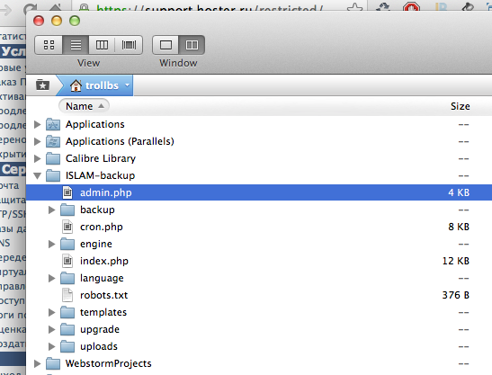Expand the WebstormProjects folder
The image size is (492, 375).
click(x=38, y=363)
